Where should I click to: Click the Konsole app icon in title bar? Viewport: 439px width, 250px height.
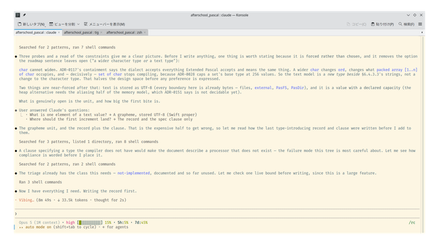(18, 15)
